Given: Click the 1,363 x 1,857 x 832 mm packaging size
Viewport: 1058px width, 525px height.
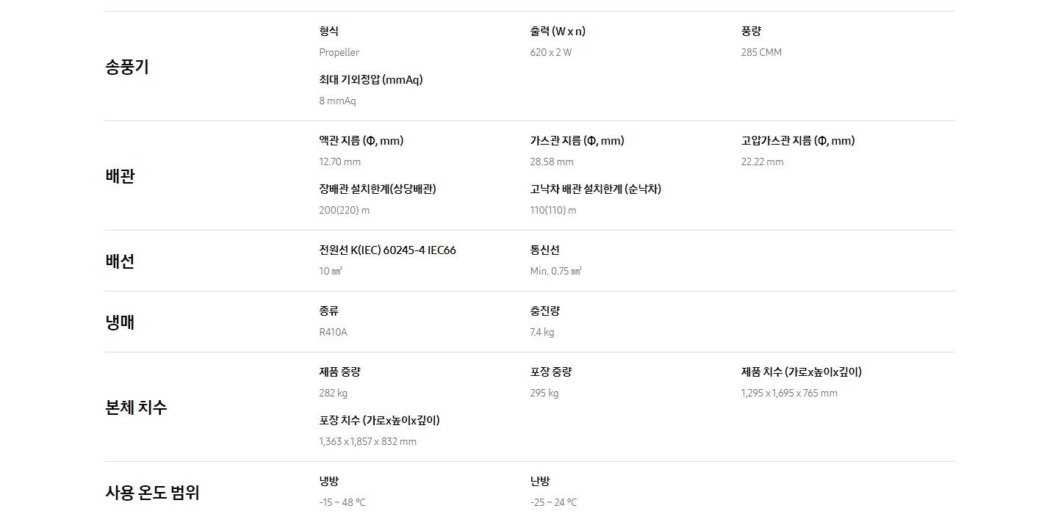Looking at the screenshot, I should 367,441.
